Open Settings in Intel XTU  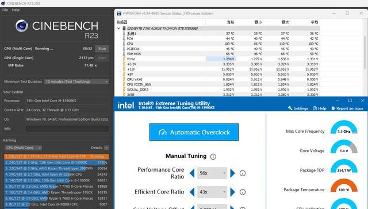[x=298, y=109]
